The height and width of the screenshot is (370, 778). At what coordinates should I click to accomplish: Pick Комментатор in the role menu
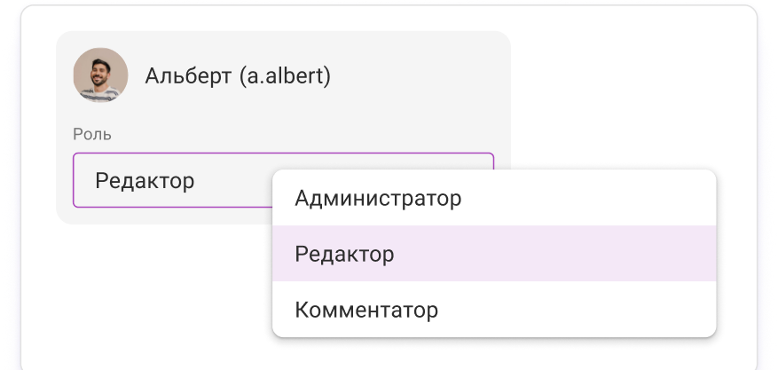[x=366, y=311]
